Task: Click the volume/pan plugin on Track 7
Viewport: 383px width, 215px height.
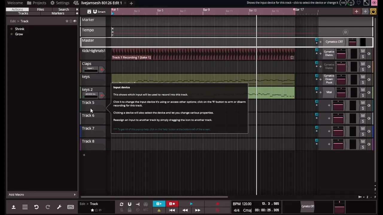Action: [338, 131]
